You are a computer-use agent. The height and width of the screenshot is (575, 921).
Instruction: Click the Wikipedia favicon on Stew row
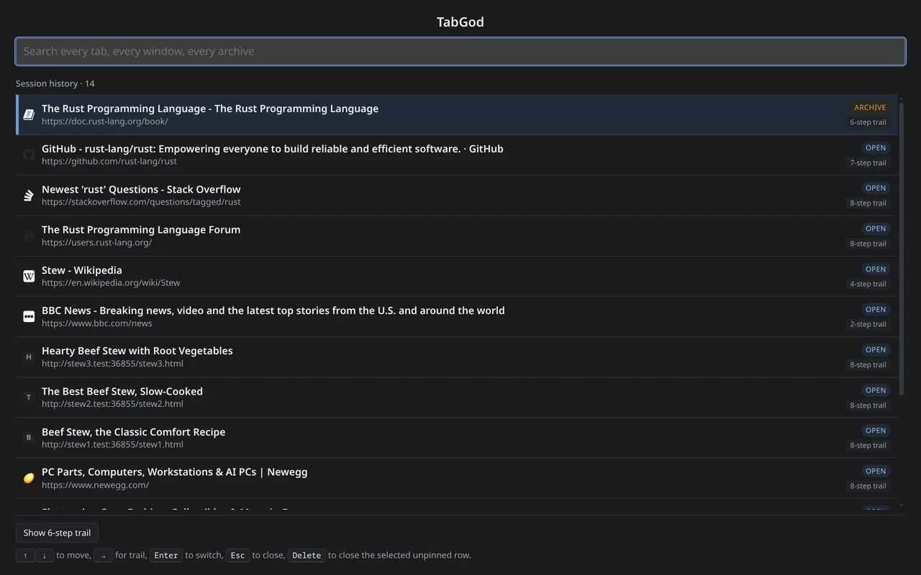coord(29,276)
